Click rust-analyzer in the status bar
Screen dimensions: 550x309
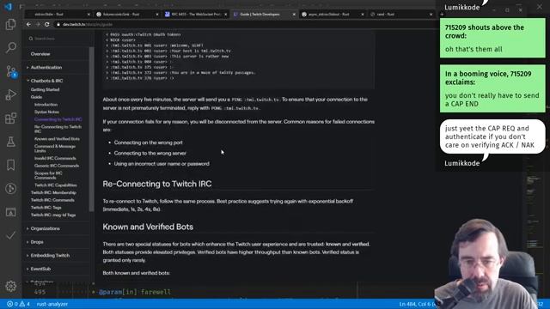52,304
